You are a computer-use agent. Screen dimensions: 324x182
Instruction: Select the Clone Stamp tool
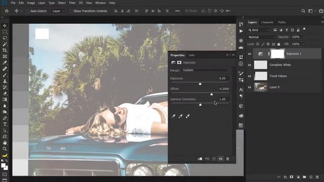click(x=5, y=81)
